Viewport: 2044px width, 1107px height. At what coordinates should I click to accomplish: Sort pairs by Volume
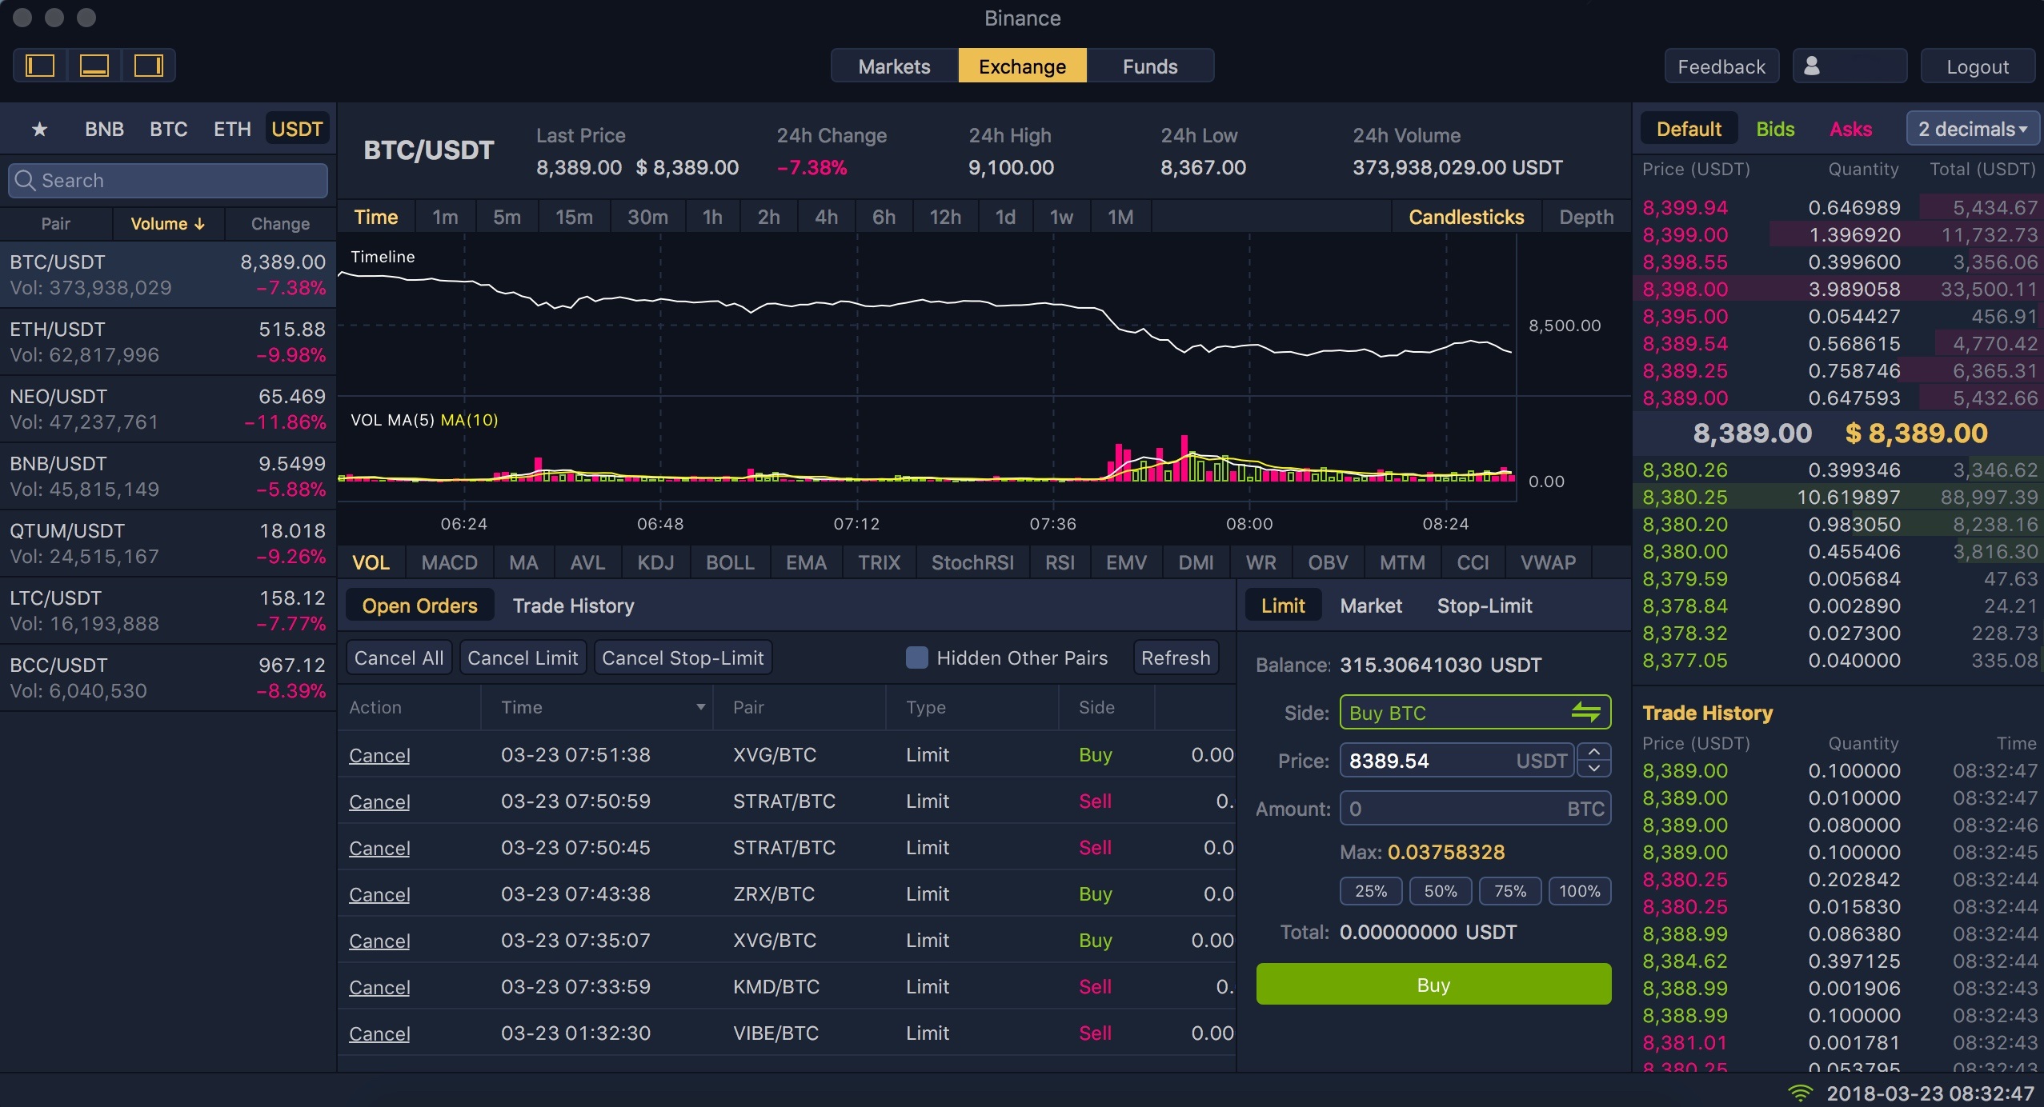[168, 224]
